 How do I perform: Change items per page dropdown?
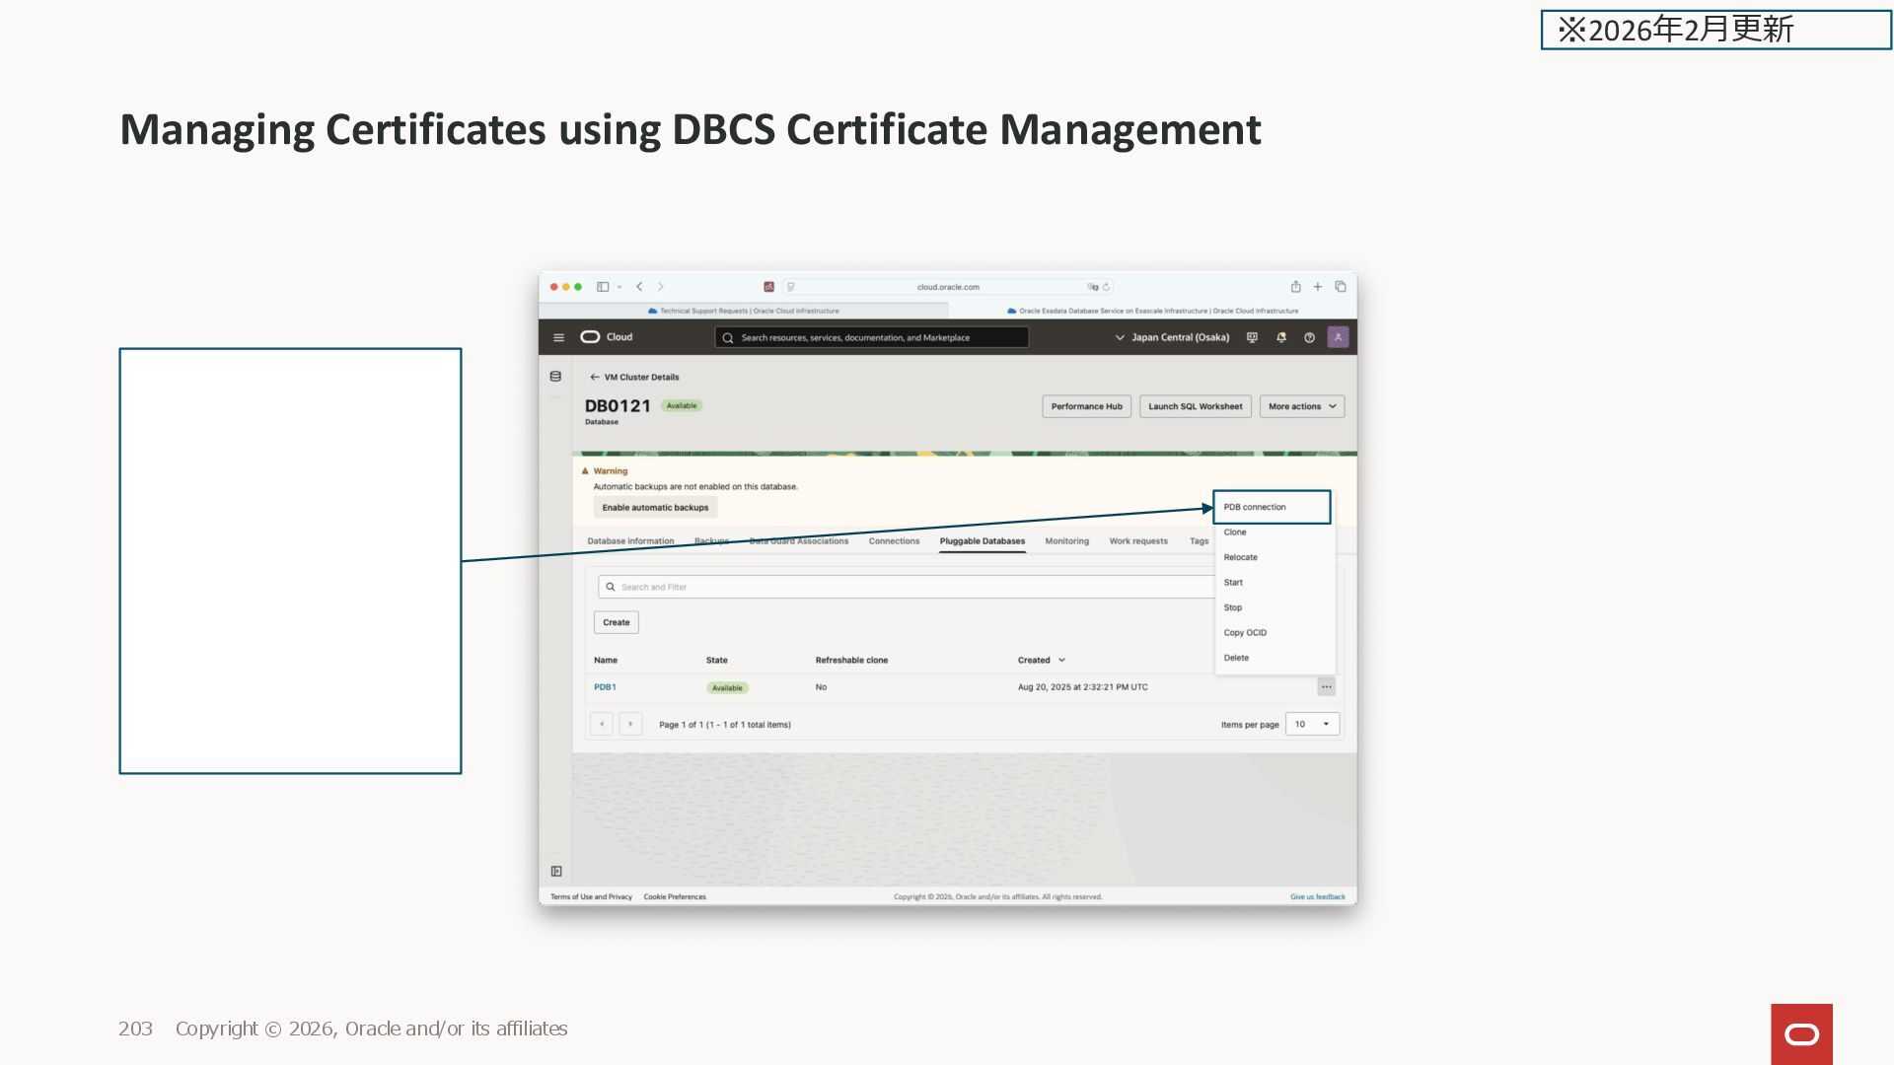coord(1312,725)
